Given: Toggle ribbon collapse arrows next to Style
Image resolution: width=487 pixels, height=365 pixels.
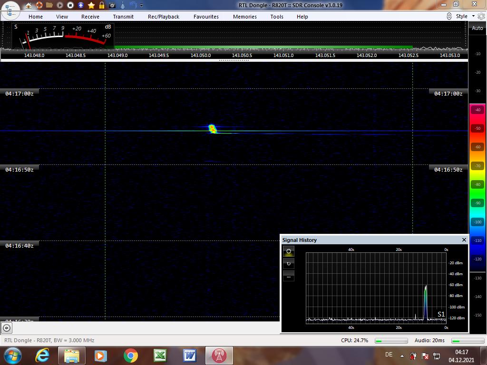Looking at the screenshot, I should (449, 17).
